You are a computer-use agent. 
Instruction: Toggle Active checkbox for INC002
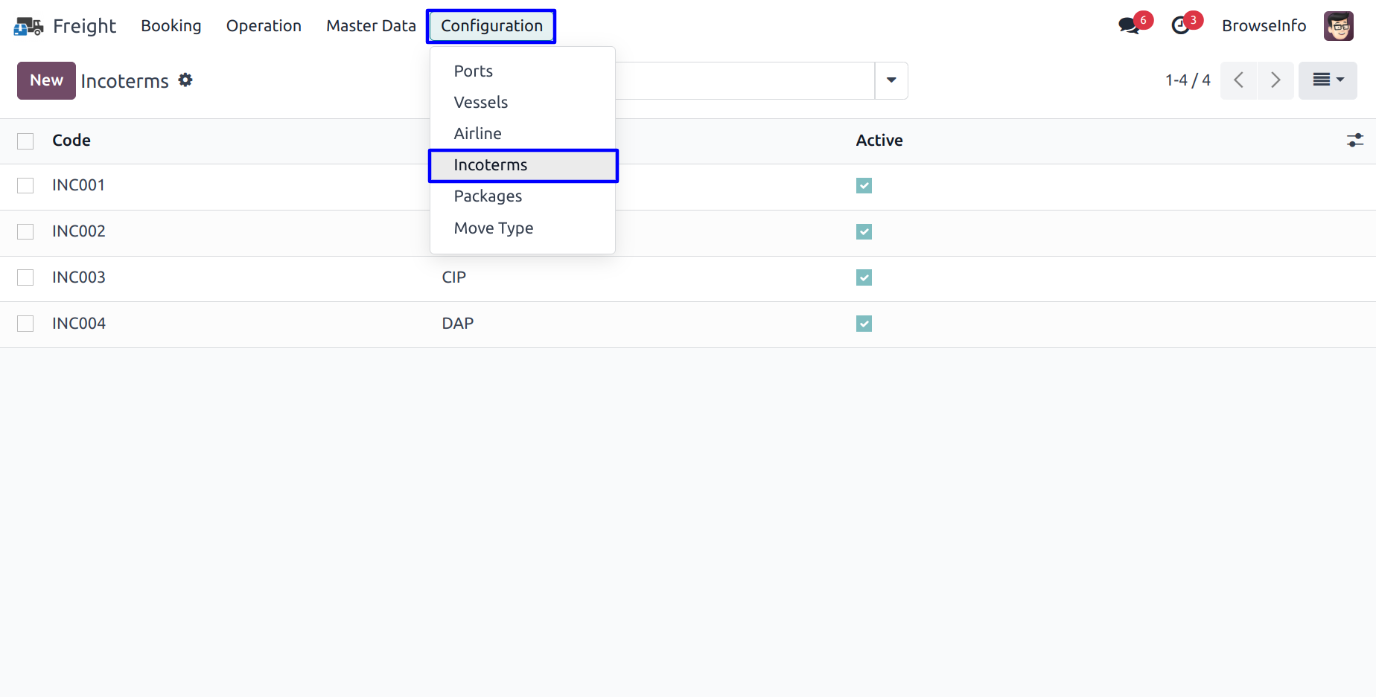(x=864, y=231)
